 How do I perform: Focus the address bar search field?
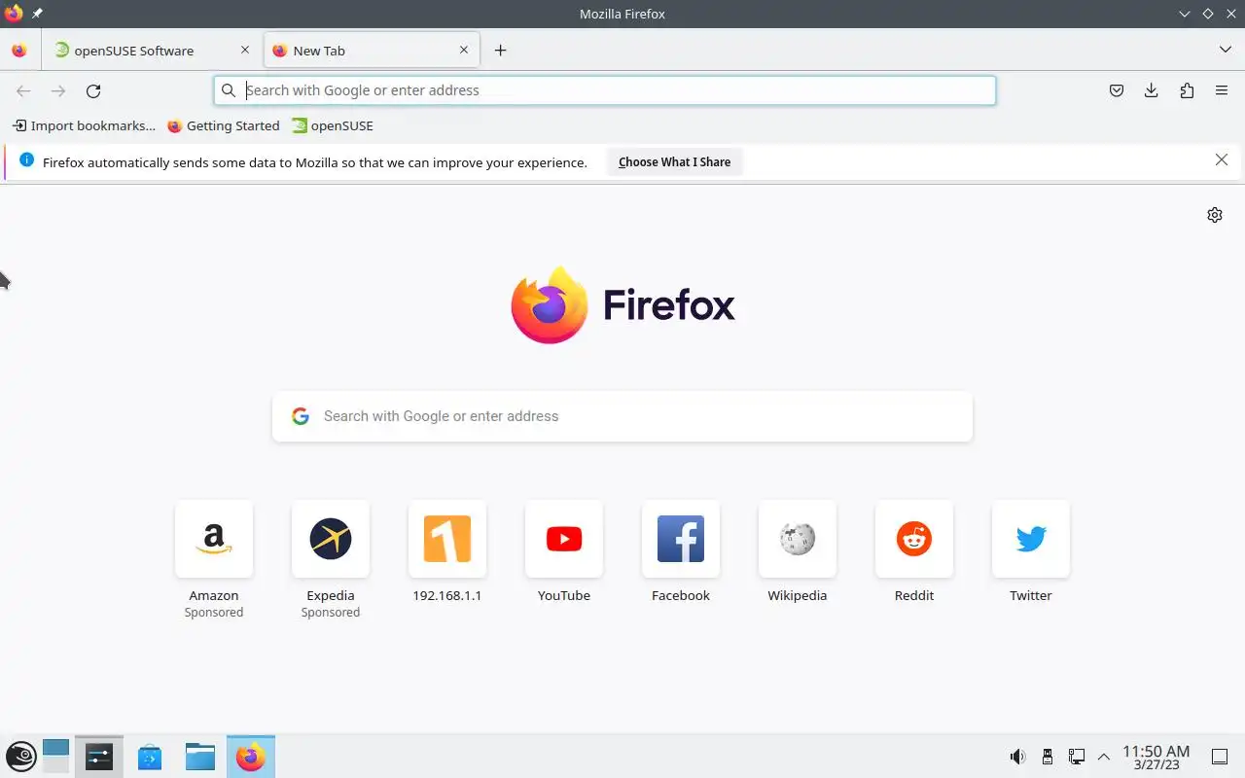coord(605,90)
